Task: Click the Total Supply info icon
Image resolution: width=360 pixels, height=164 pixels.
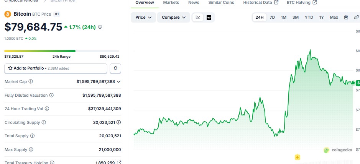Action: (32, 136)
